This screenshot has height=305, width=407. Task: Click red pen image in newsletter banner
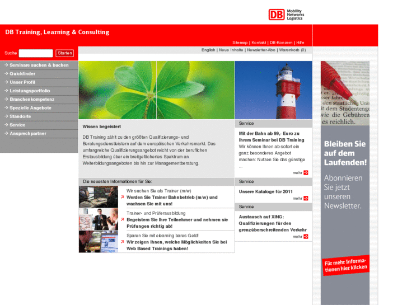point(345,93)
